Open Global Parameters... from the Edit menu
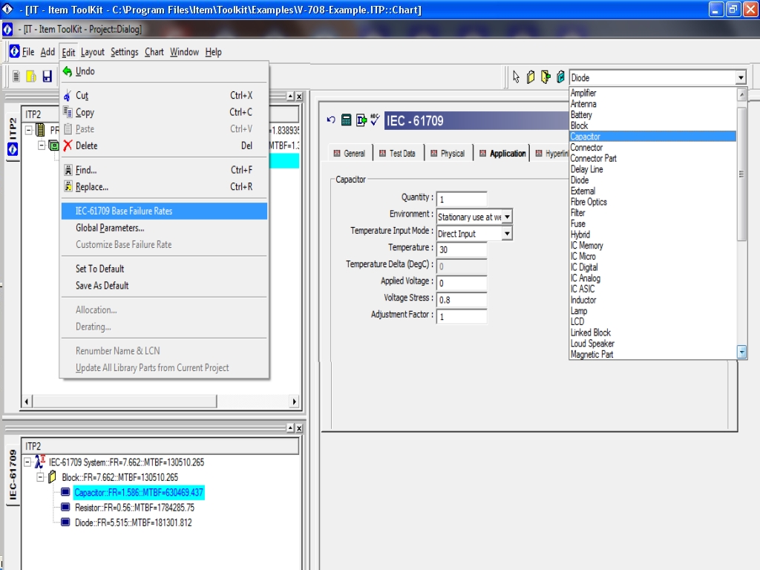The width and height of the screenshot is (760, 570). coord(164,228)
